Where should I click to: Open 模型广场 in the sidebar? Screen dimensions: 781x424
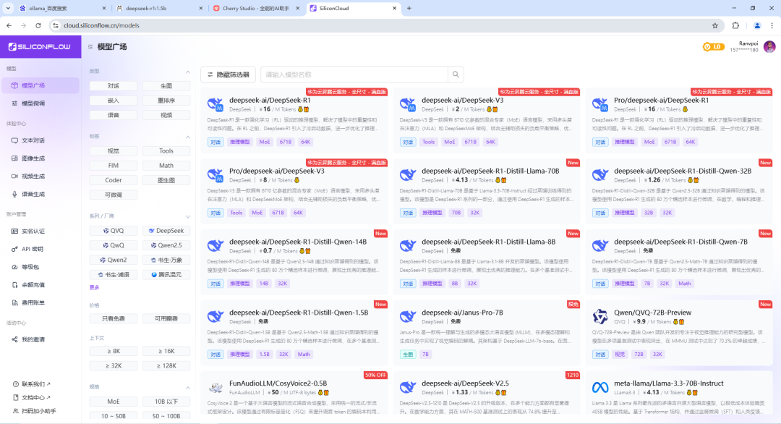pos(40,85)
